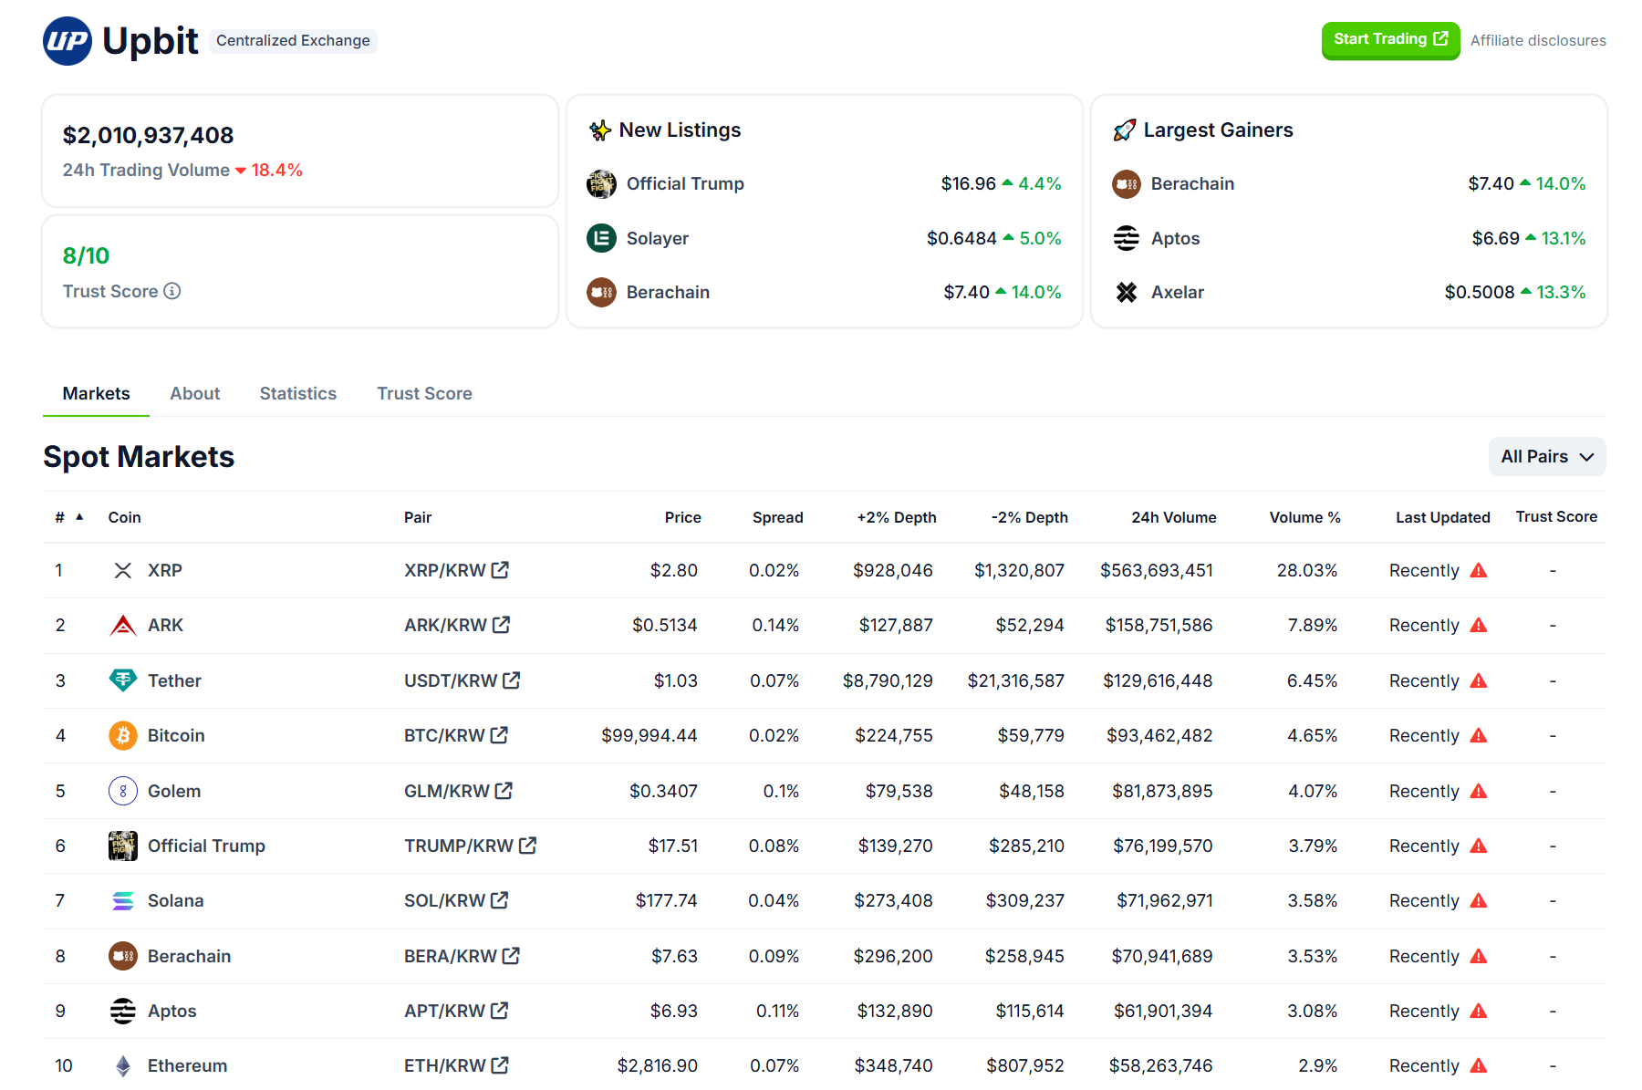
Task: Click the Solana coin icon
Action: [x=123, y=900]
